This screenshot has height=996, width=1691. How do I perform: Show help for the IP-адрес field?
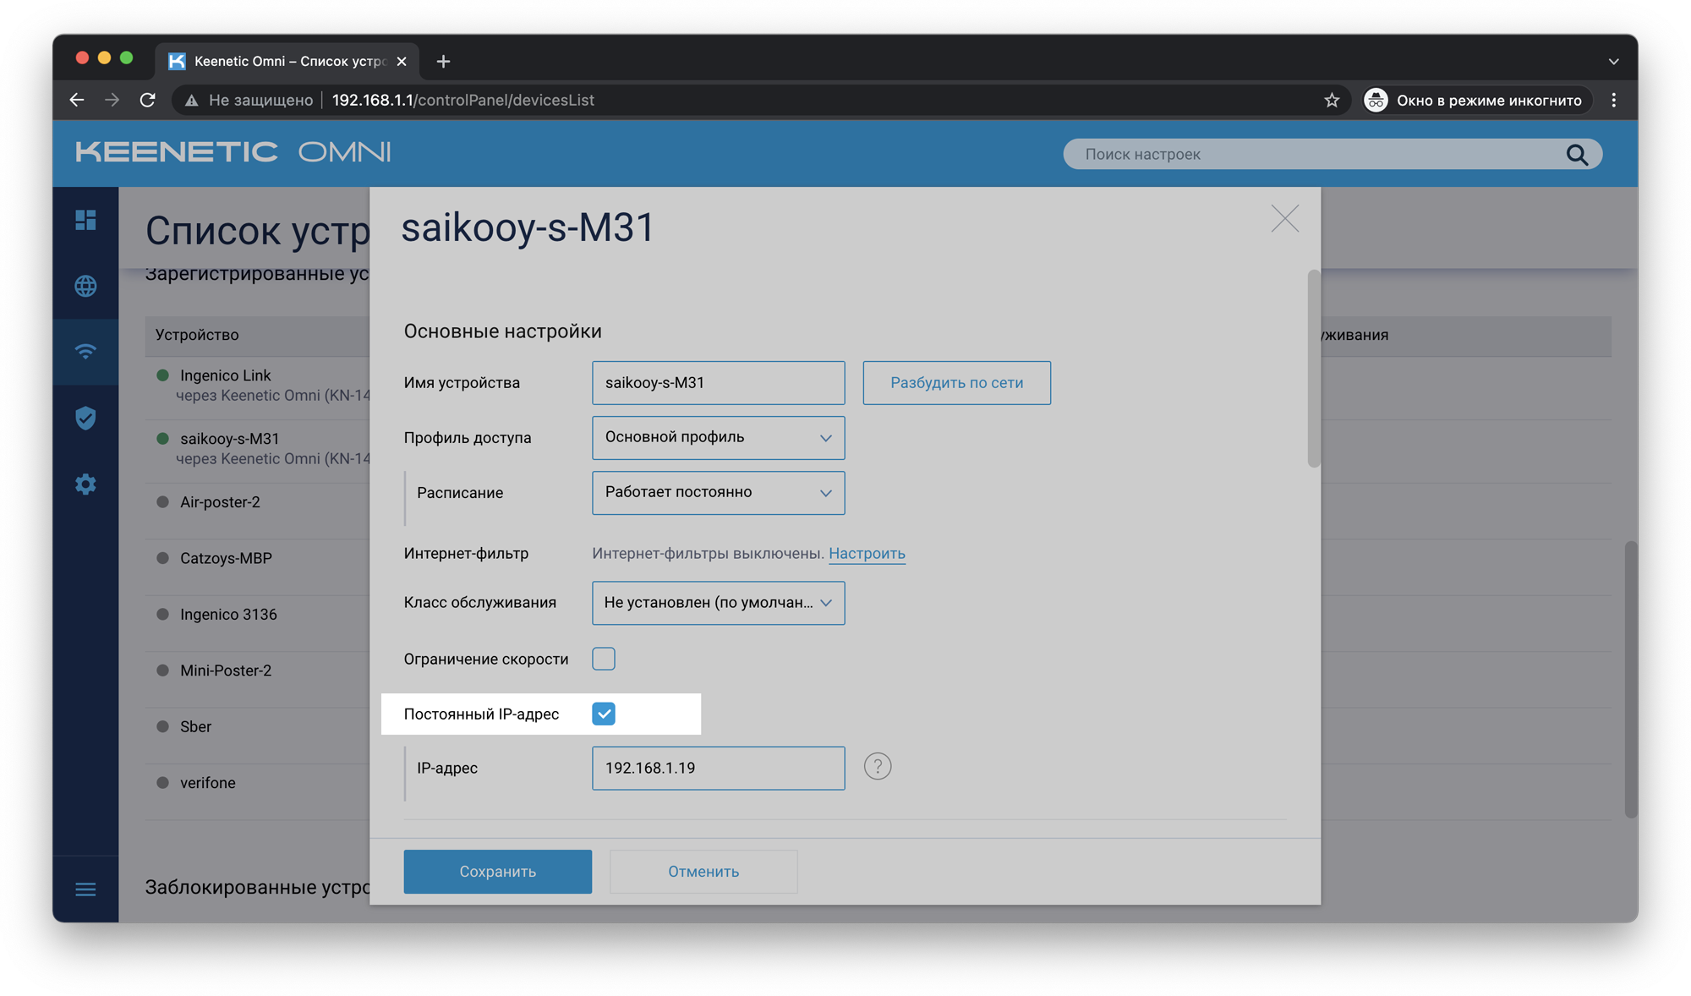[x=878, y=766]
